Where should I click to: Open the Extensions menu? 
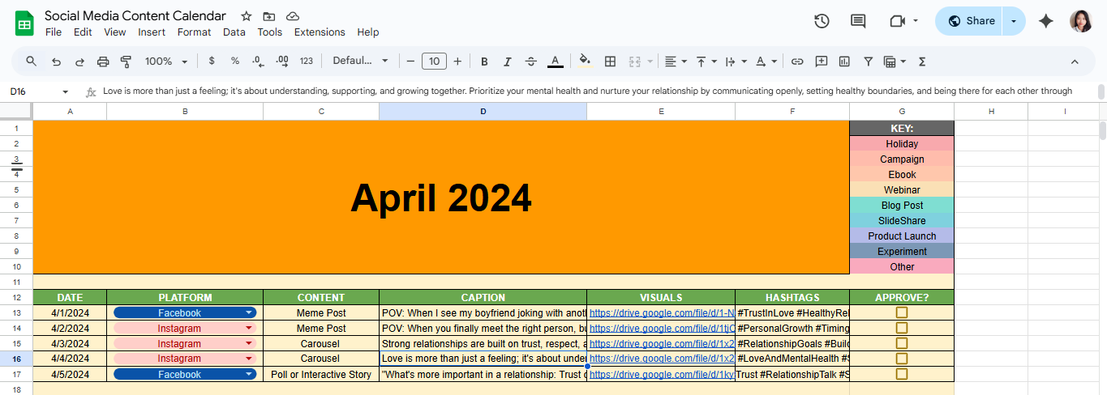(x=319, y=32)
